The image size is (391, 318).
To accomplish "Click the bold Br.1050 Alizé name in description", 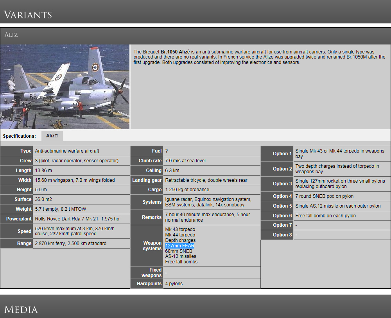I will (175, 52).
